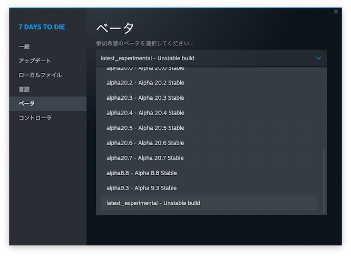The width and height of the screenshot is (351, 256).
Task: Select alpha20.4 - Alpha 20.4 Stable
Action: [145, 113]
